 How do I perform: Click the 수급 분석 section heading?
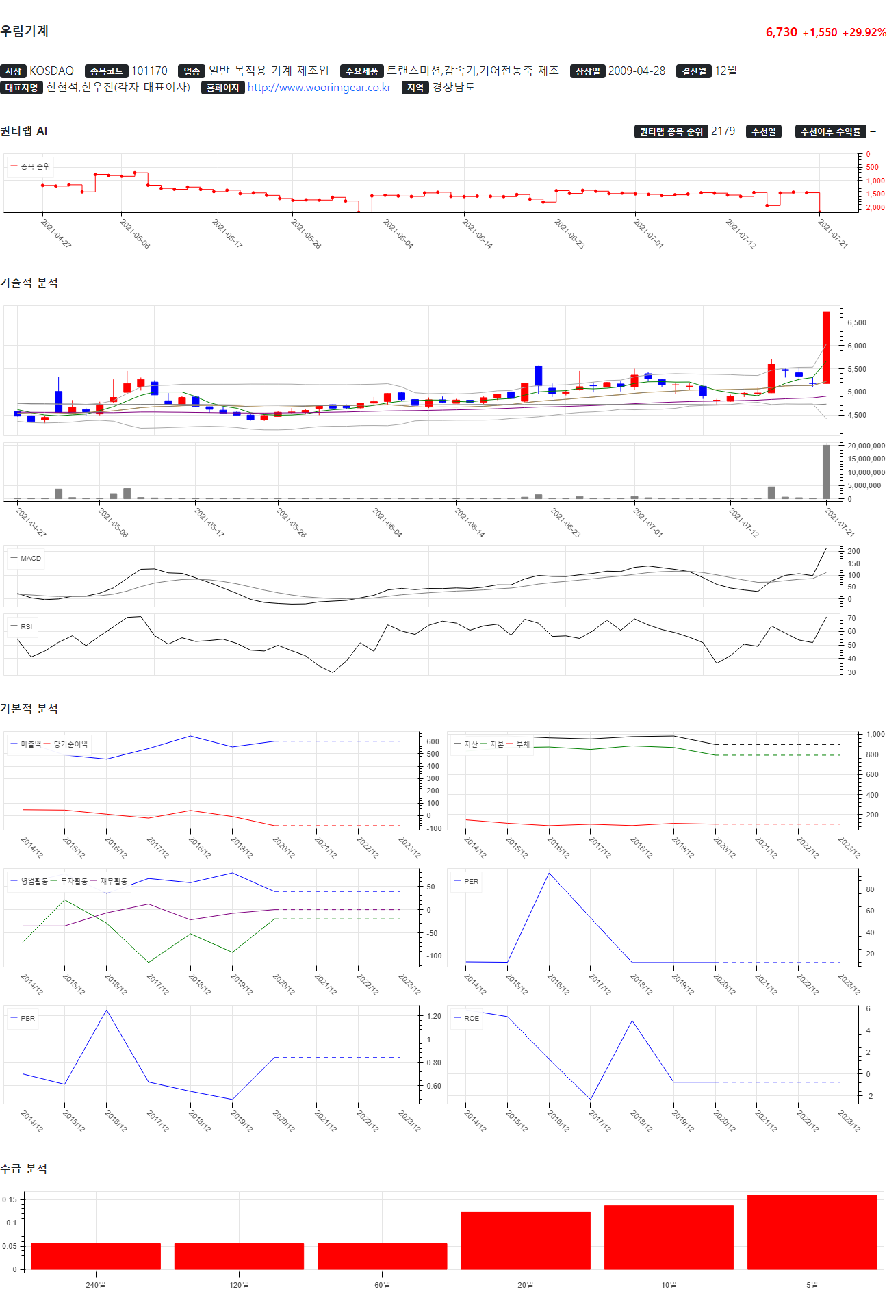pos(24,1169)
